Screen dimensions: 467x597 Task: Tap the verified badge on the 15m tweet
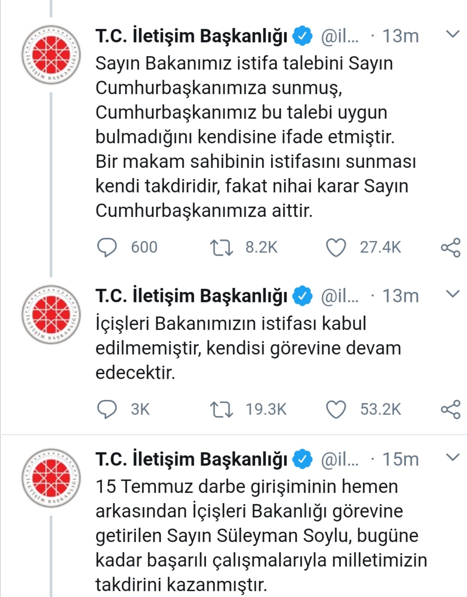[x=302, y=459]
